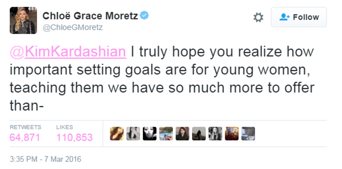The image size is (342, 169).
Task: Open the @KimKardashian mention link
Action: pos(68,52)
